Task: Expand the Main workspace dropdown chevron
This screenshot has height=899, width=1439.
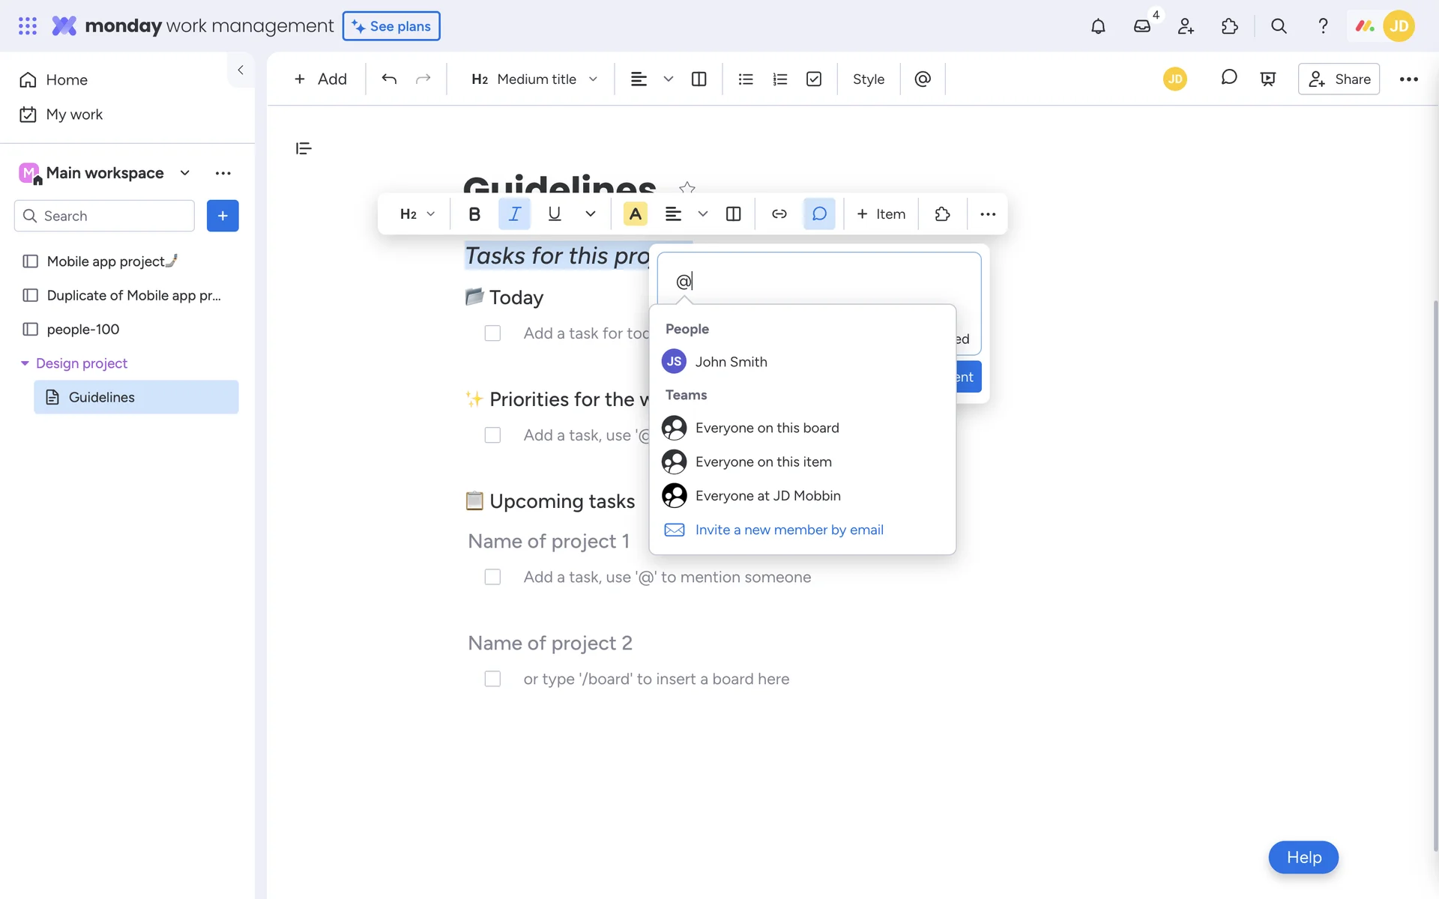Action: (184, 173)
